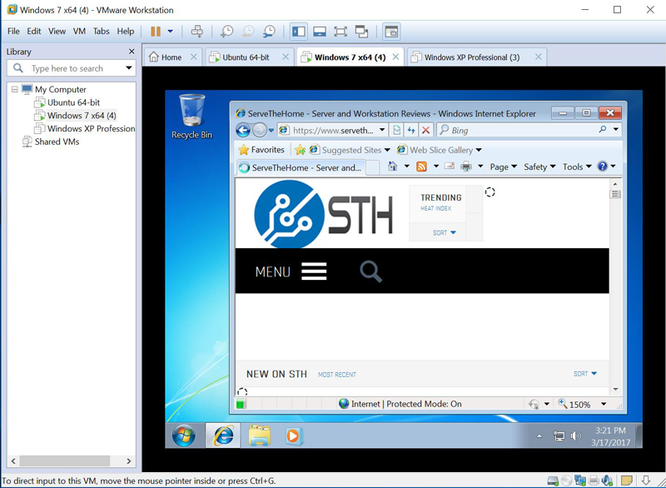The width and height of the screenshot is (666, 488).
Task: Expand the IE address bar dropdown
Action: (382, 130)
